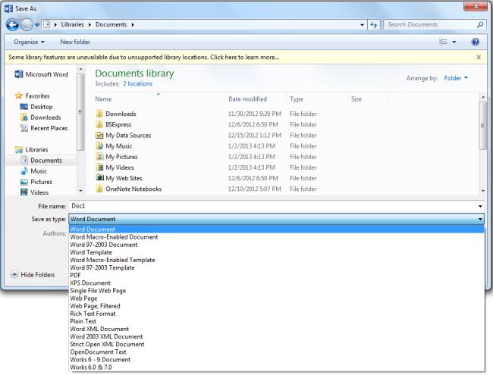The height and width of the screenshot is (375, 493).
Task: Select Recent Places under Favorites
Action: 44,128
